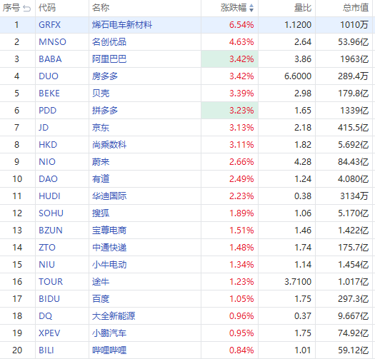
Task: Click the SOHU ticker code
Action: point(51,213)
